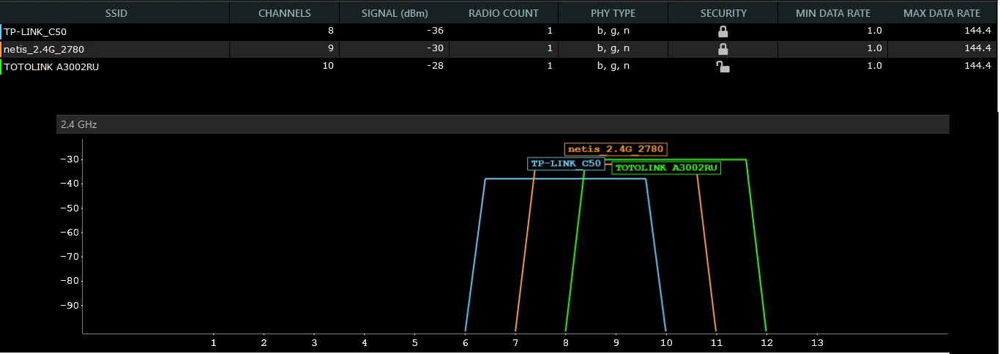This screenshot has width=1000, height=354.
Task: Click channel 13 on the graph axis
Action: [x=817, y=342]
